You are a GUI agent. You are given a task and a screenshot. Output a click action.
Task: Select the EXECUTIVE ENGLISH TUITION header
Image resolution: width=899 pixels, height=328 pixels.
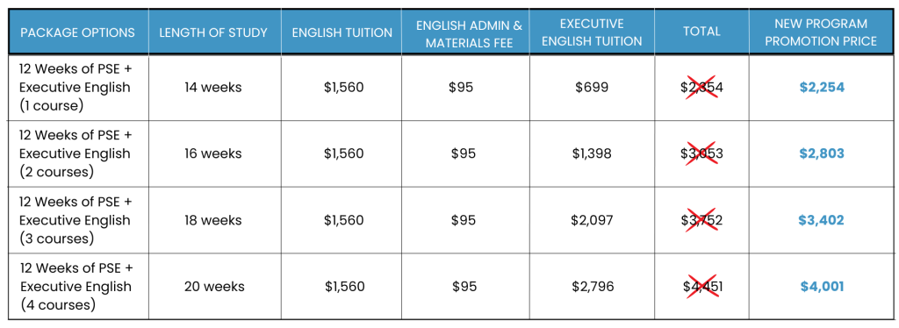[592, 32]
